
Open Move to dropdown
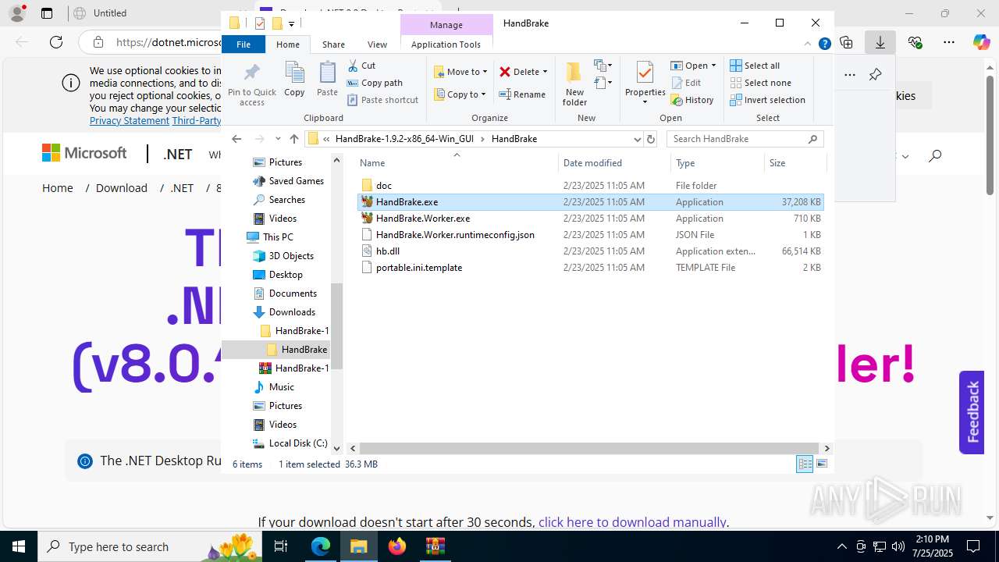pos(461,72)
